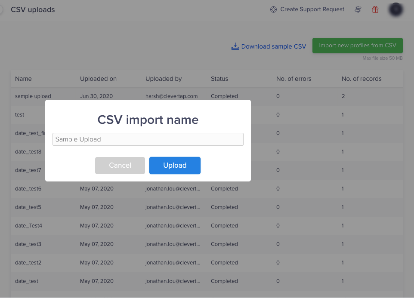414x298 pixels.
Task: Select the date_test6 row
Action: 28,188
